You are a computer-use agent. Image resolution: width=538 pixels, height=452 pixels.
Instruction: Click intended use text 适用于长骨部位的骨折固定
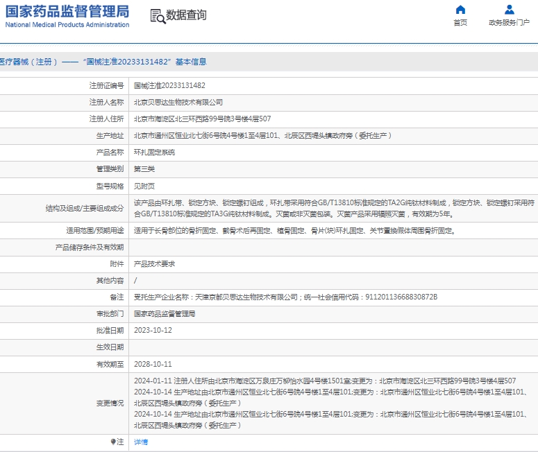pyautogui.click(x=294, y=231)
